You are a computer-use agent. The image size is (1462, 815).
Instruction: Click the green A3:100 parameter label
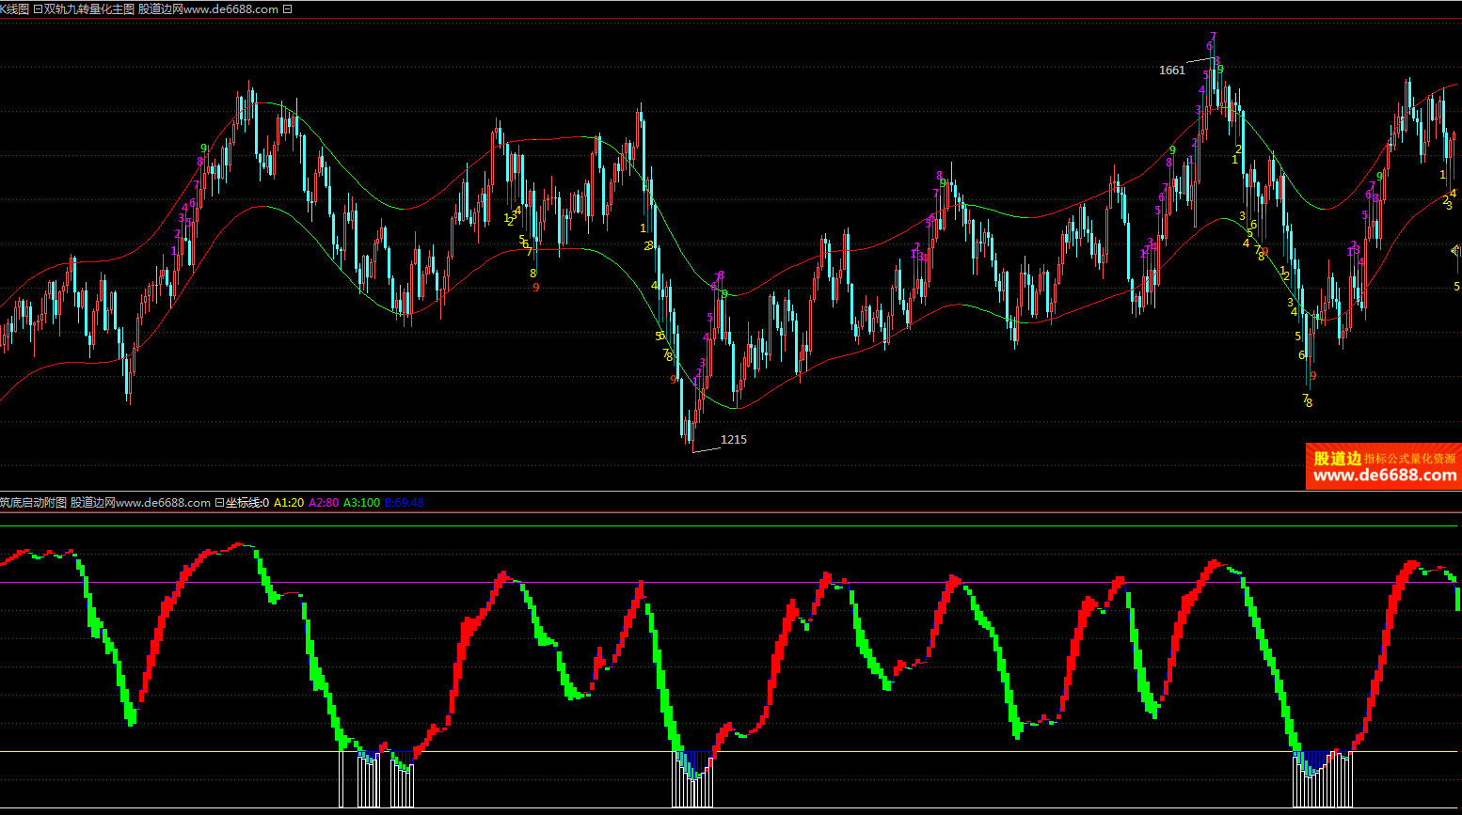click(361, 503)
